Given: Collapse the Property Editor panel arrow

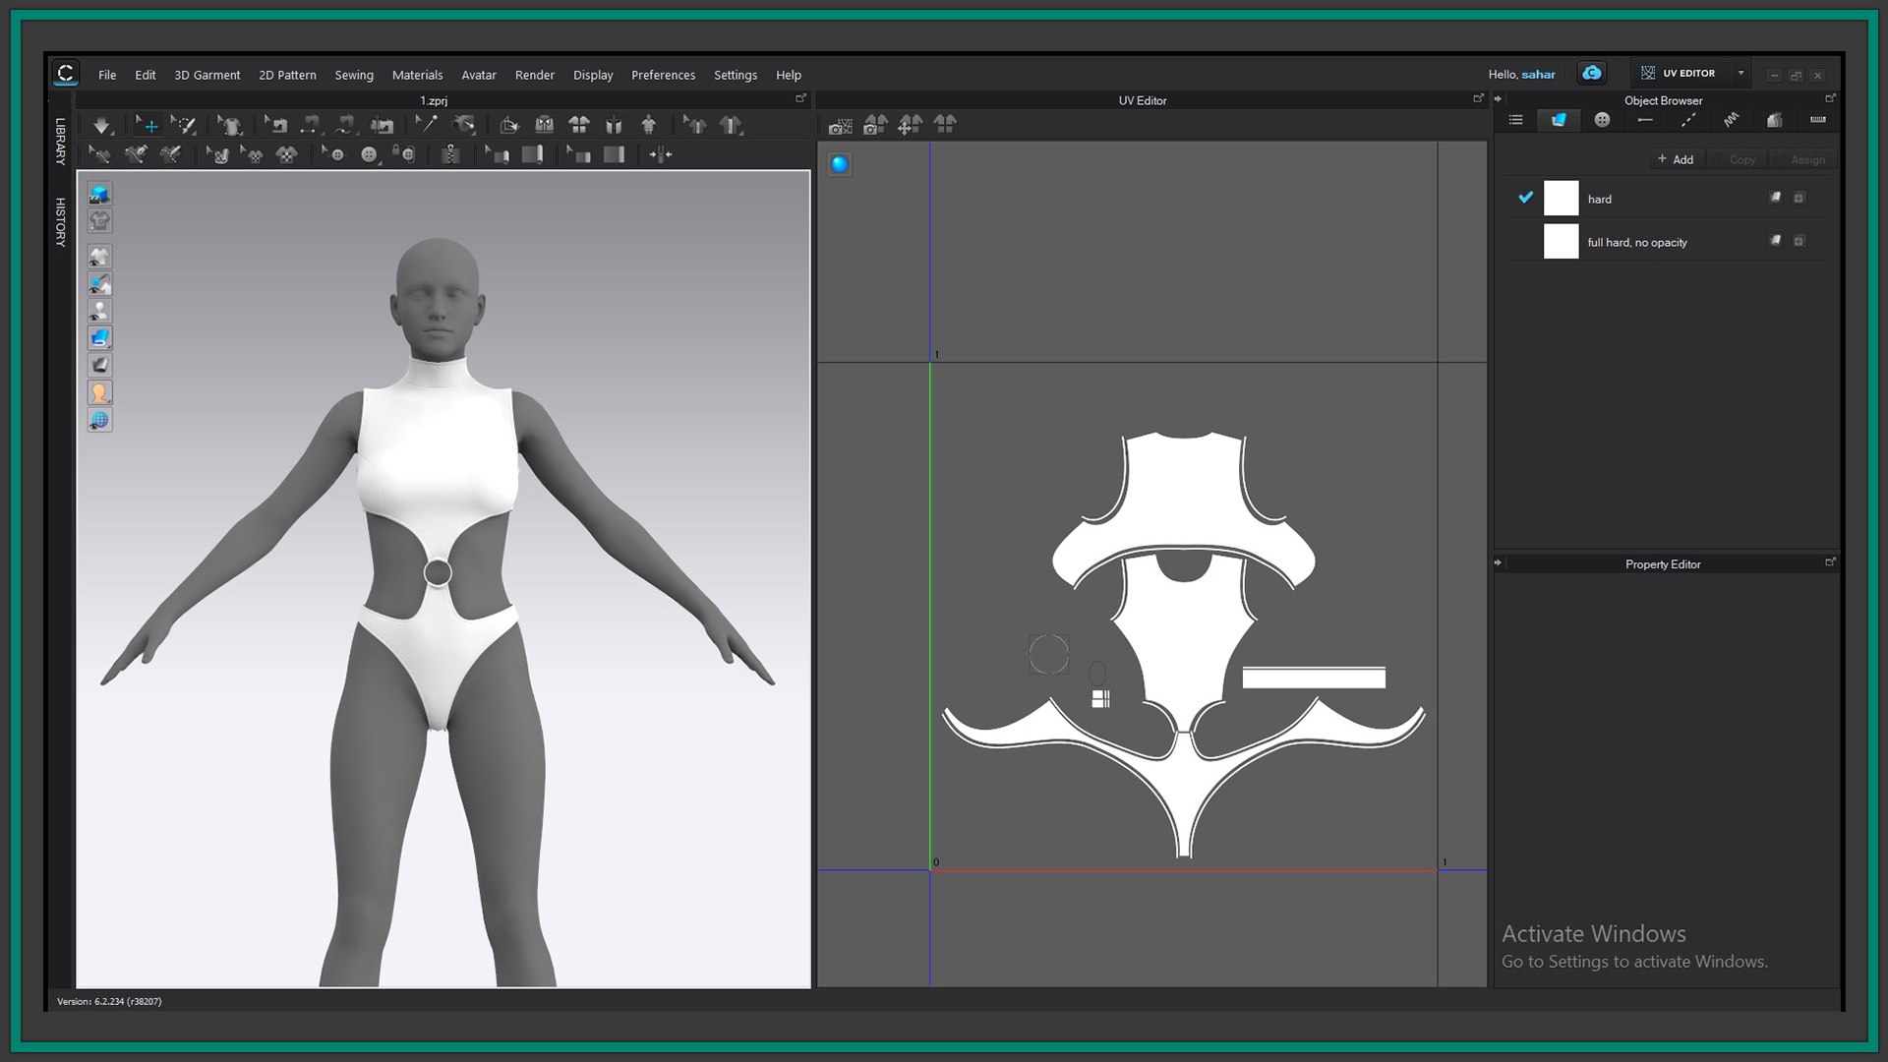Looking at the screenshot, I should click(x=1499, y=562).
